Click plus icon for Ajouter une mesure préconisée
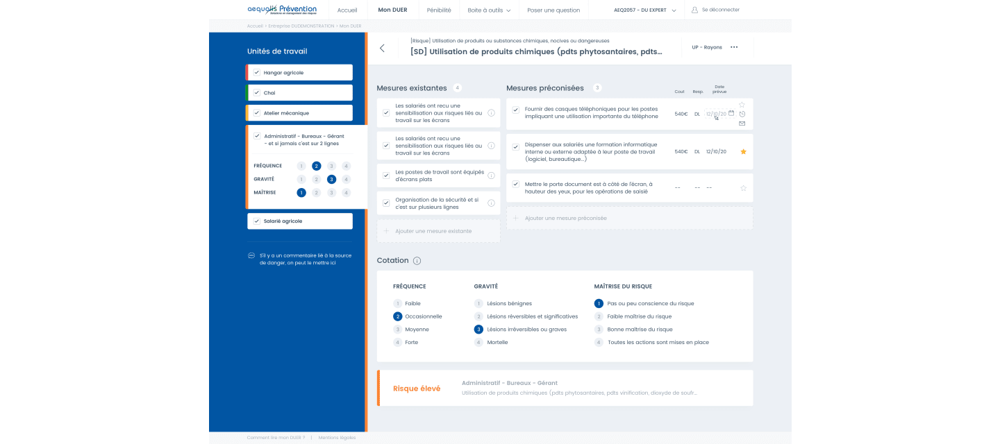 (515, 218)
